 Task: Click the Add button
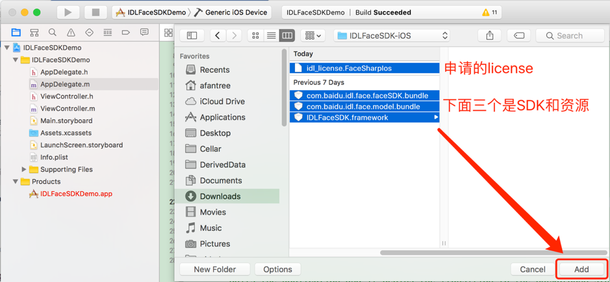581,269
